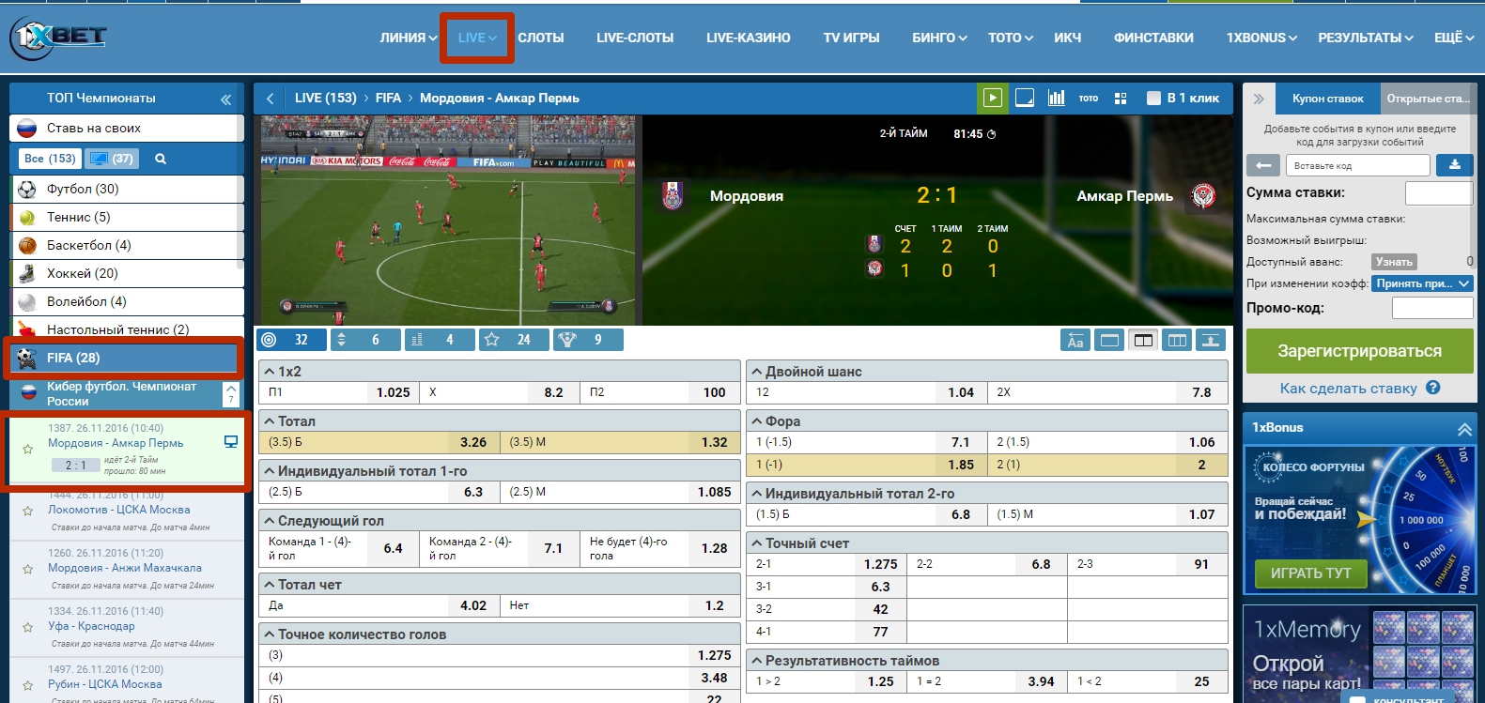Open the grid multi-view icon
Image resolution: width=1485 pixels, height=703 pixels.
coord(1120,98)
